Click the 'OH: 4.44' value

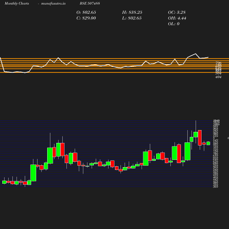pos(177,18)
